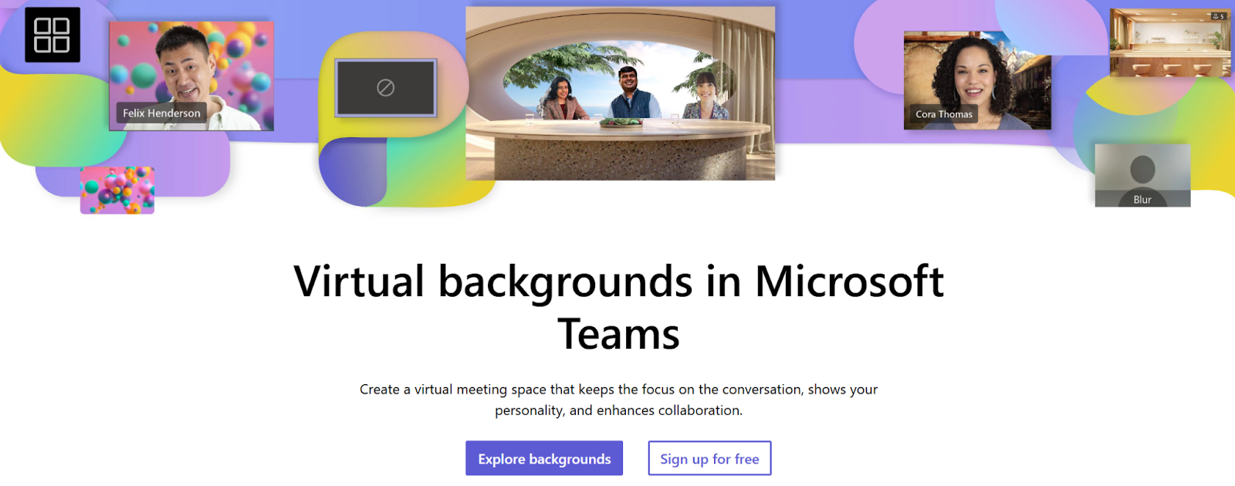The image size is (1235, 486).
Task: Click the Explore backgrounds button
Action: pos(544,458)
